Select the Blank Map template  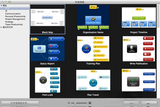pos(48,17)
